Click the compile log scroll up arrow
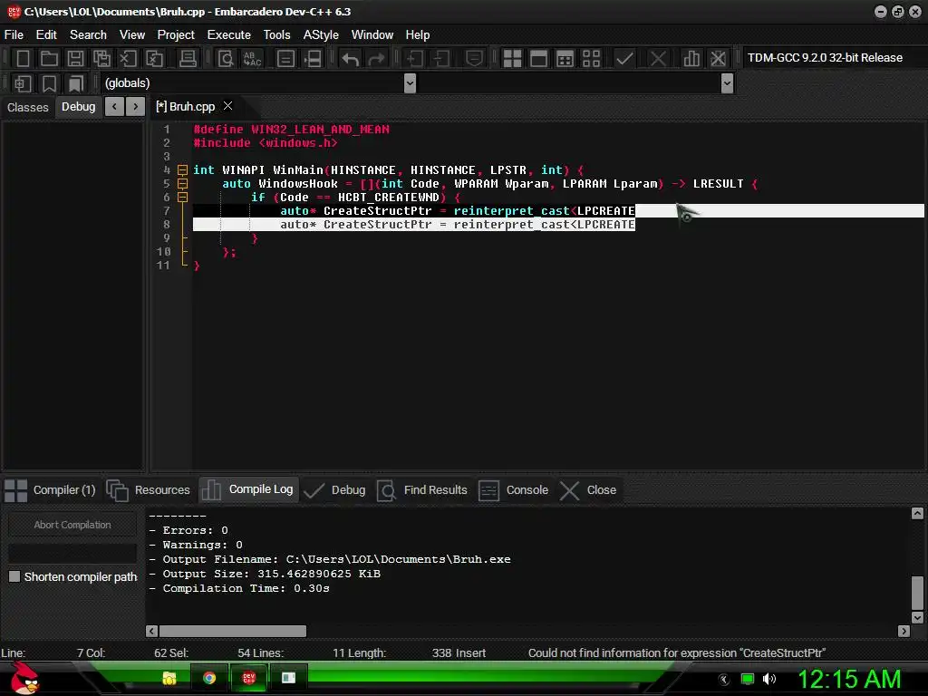The height and width of the screenshot is (696, 928). point(917,513)
